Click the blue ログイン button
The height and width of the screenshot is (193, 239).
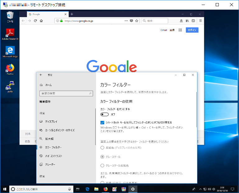pos(192,30)
